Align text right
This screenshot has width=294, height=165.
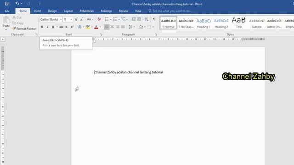point(118,27)
